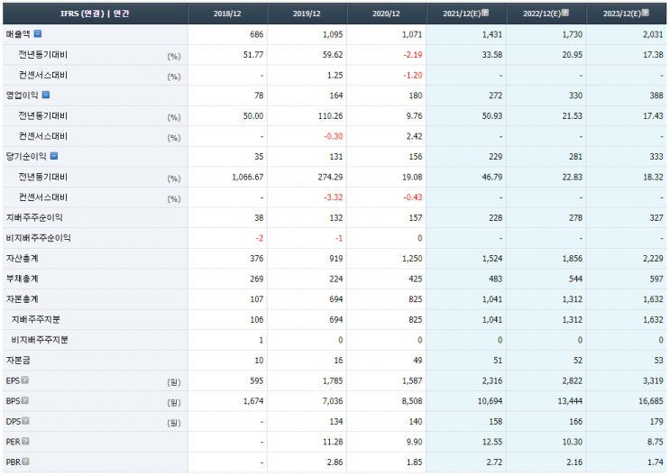The width and height of the screenshot is (670, 476).
Task: Click the PER info icon
Action: coord(25,441)
